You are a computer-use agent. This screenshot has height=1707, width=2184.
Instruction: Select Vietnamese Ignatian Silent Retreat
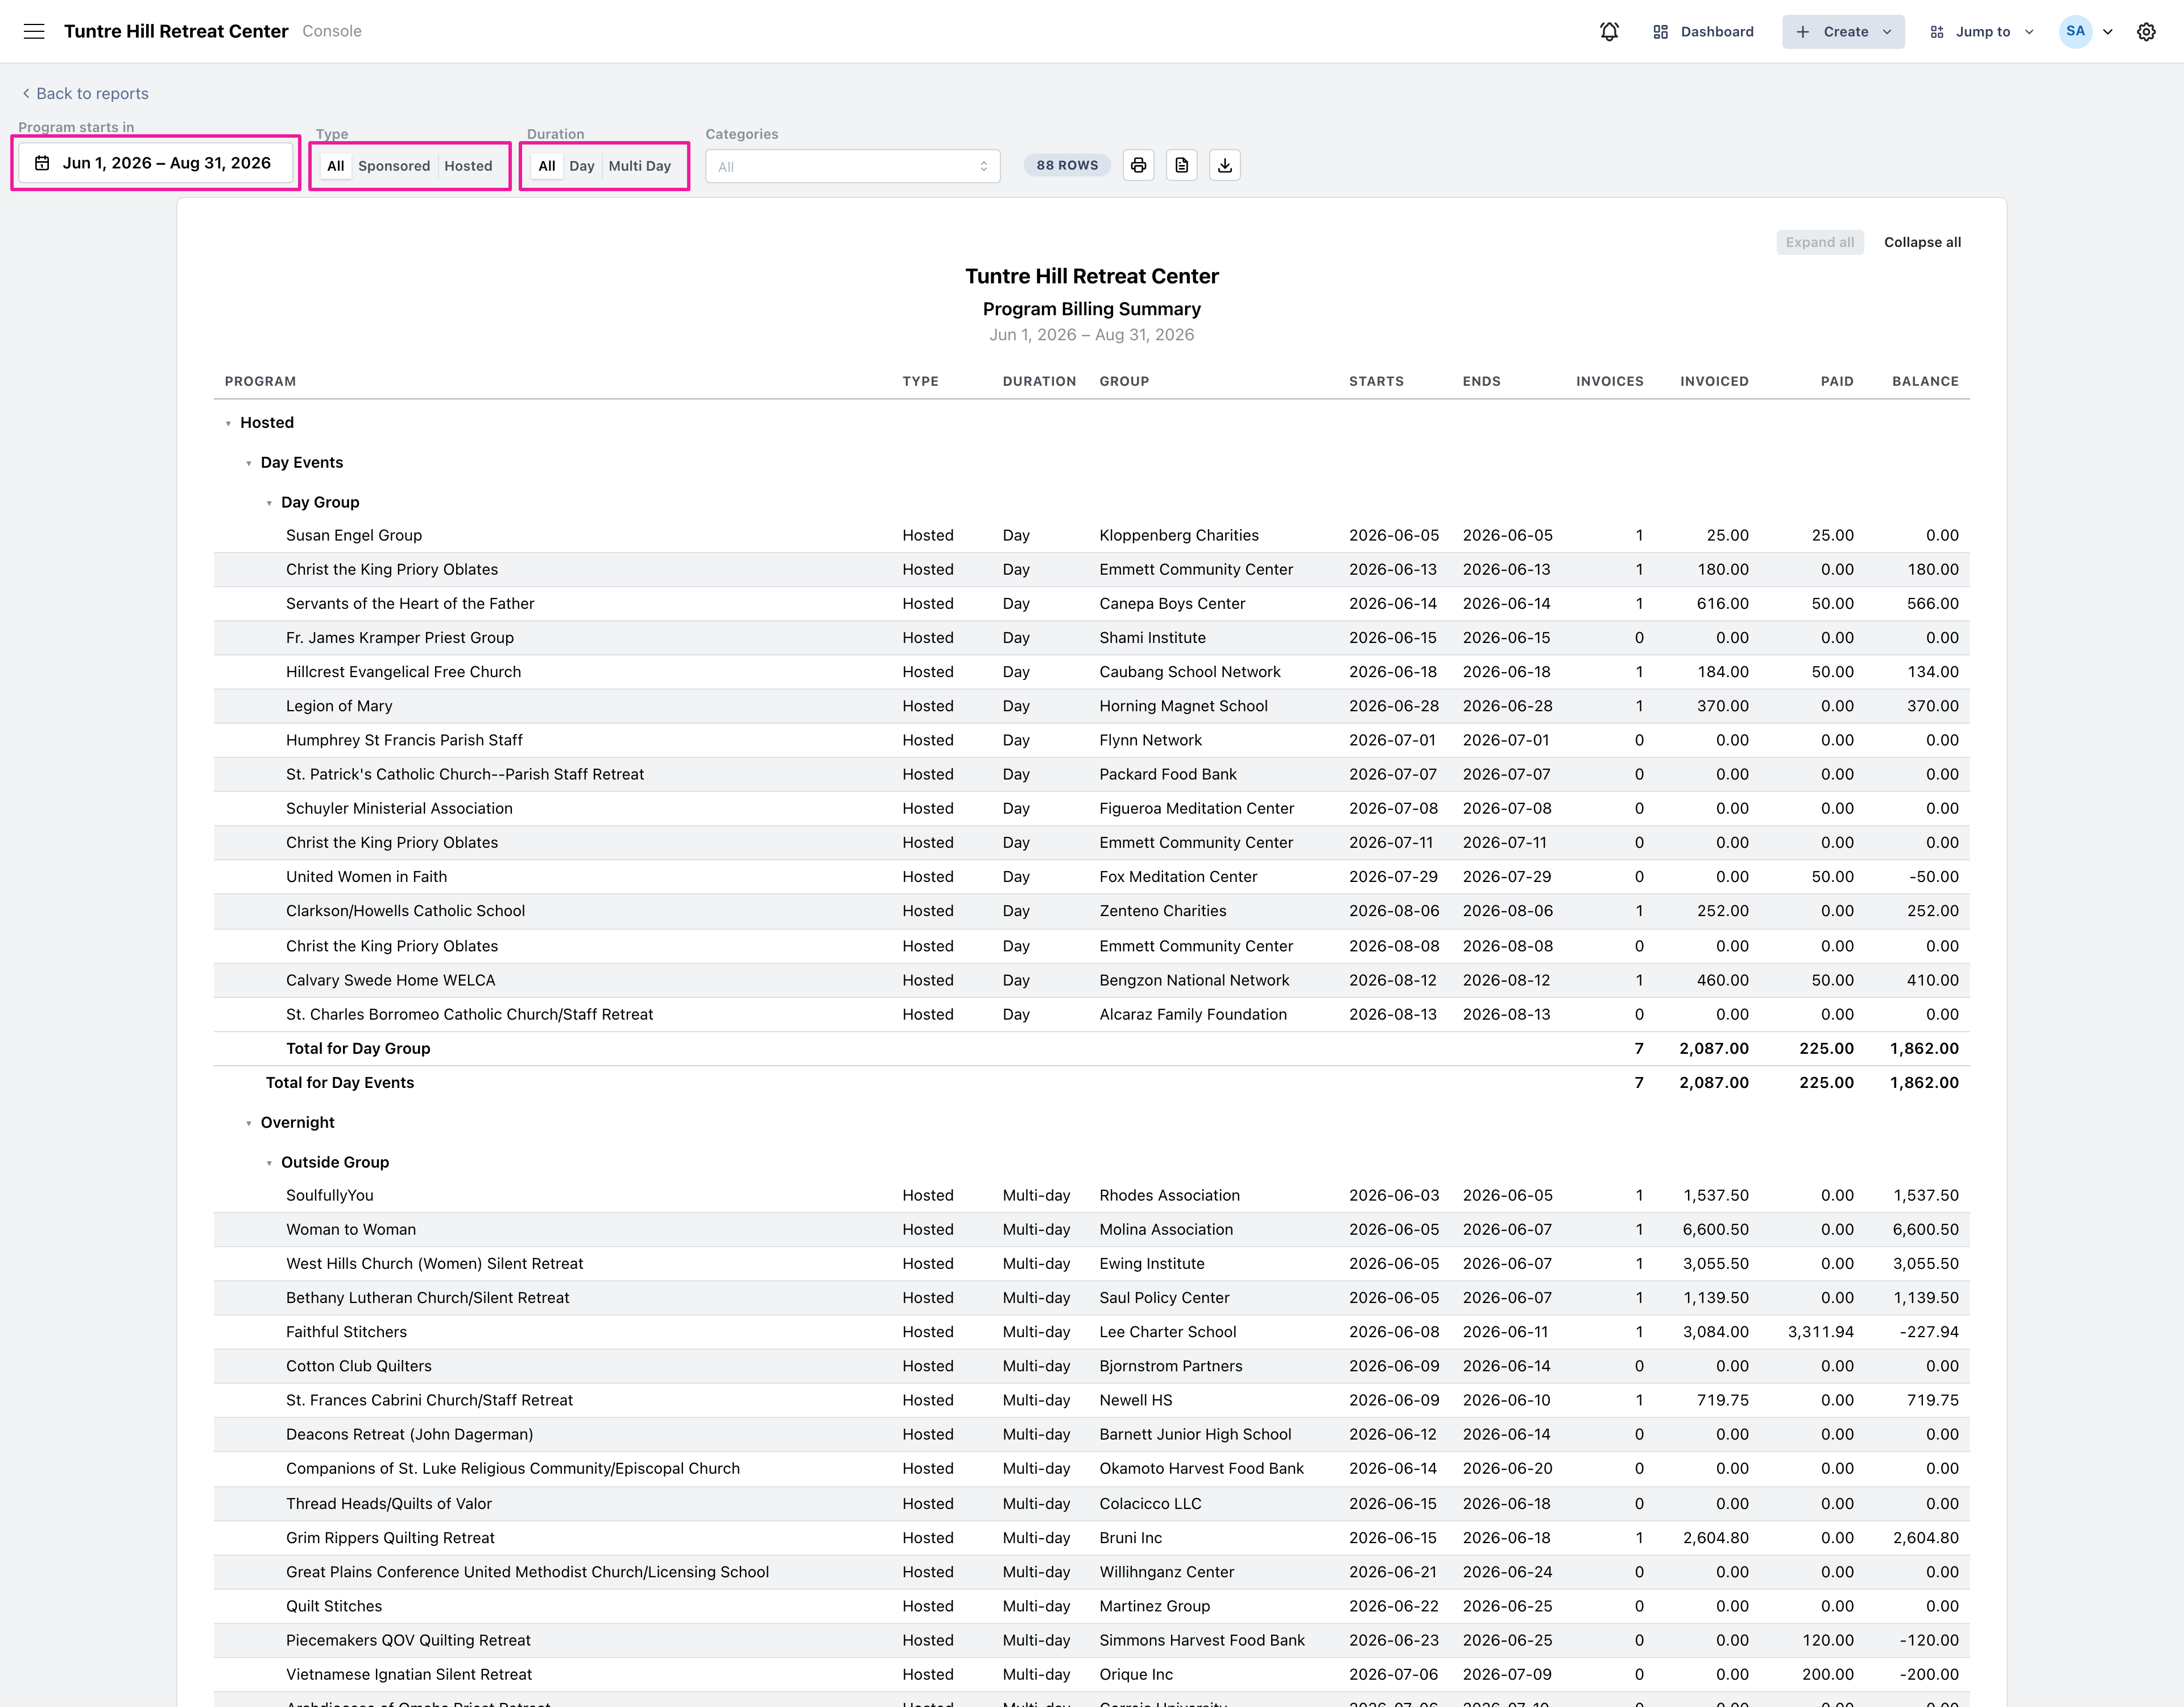pos(1091,1674)
